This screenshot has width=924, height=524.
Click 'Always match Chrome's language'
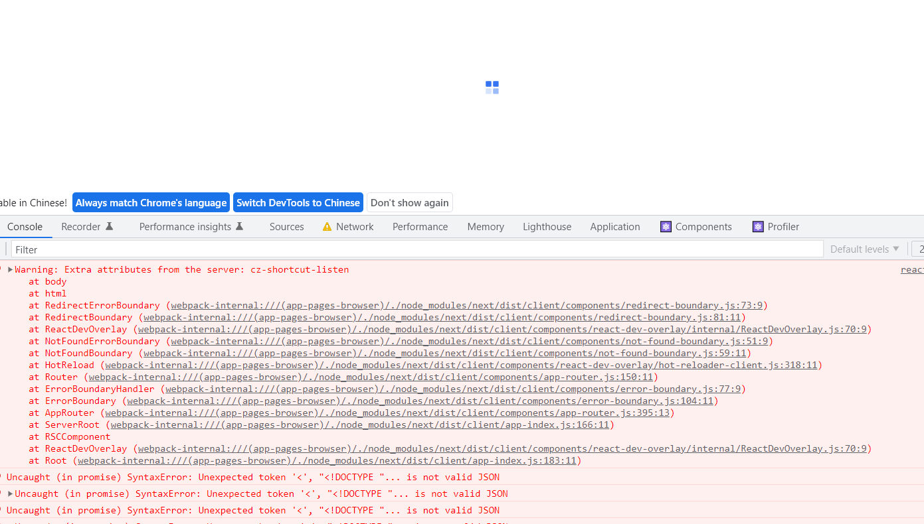pyautogui.click(x=151, y=202)
